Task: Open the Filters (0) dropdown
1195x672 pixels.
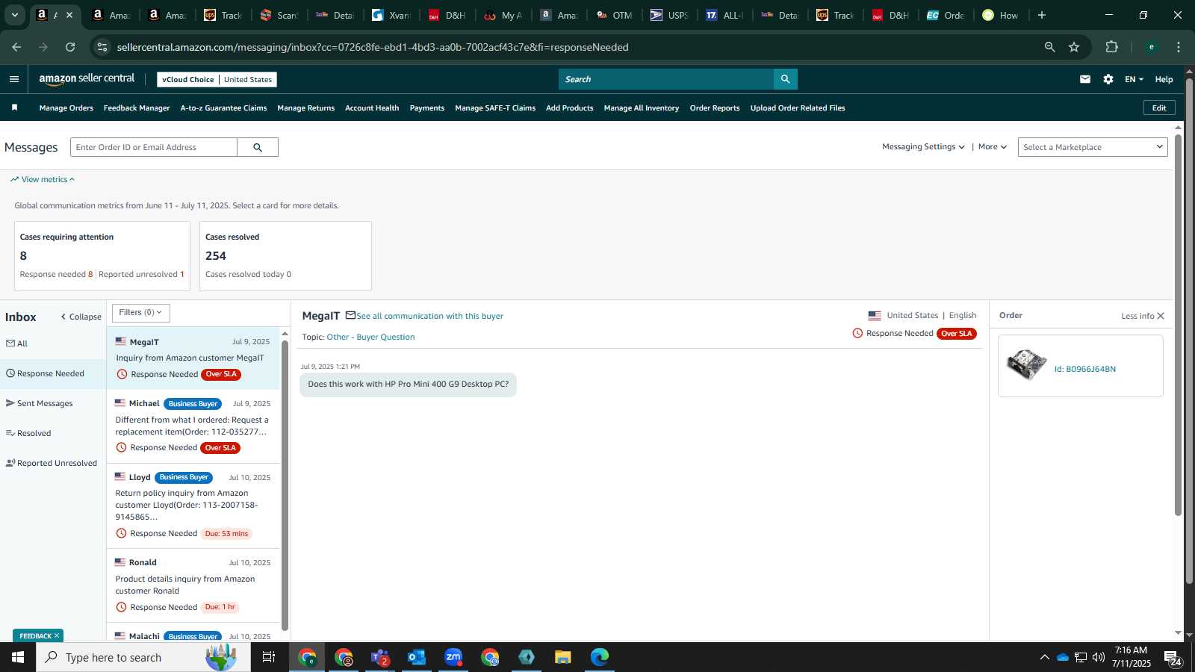Action: pyautogui.click(x=140, y=313)
